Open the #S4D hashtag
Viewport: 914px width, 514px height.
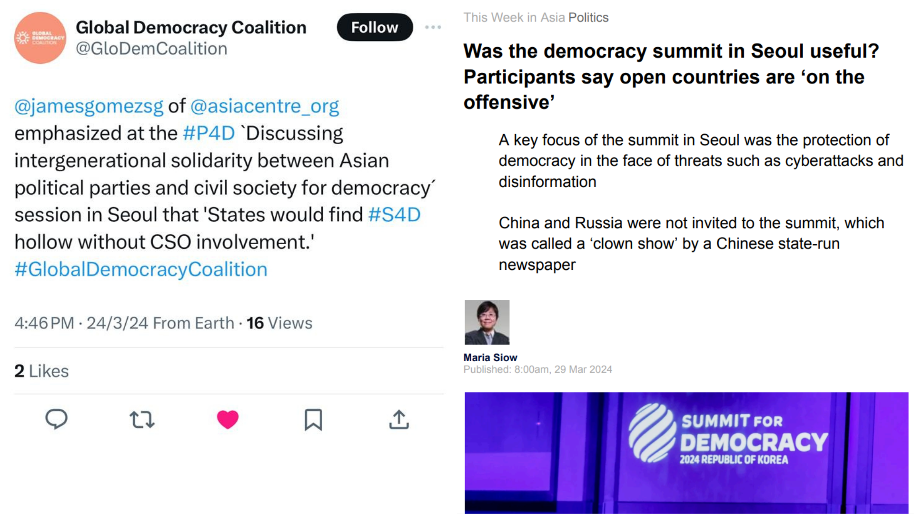pos(394,215)
